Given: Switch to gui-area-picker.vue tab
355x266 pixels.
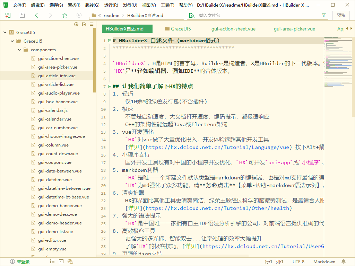Looking at the screenshot, I should tap(294, 29).
